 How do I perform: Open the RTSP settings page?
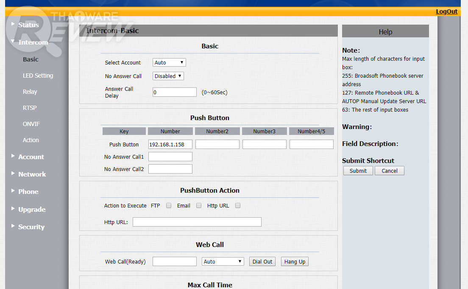coord(30,108)
